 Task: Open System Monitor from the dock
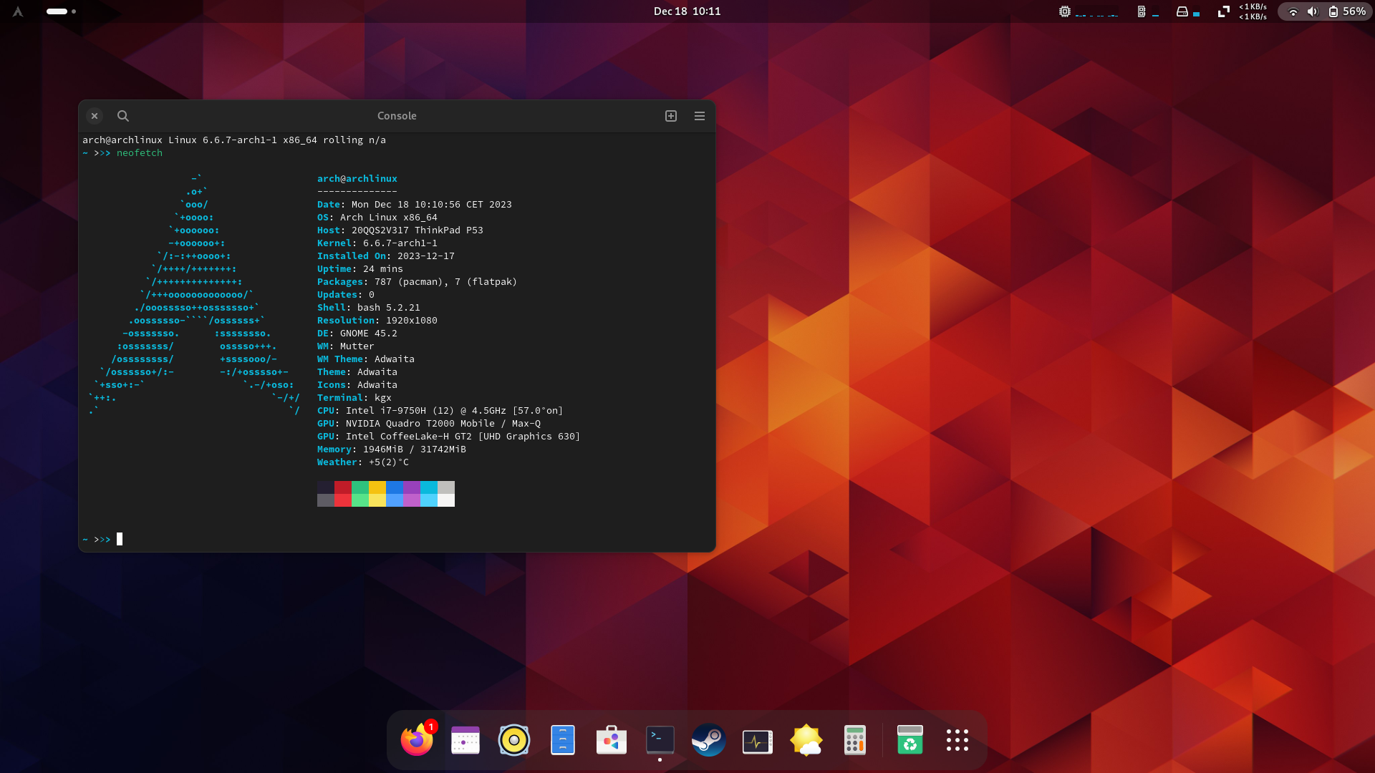(x=758, y=742)
